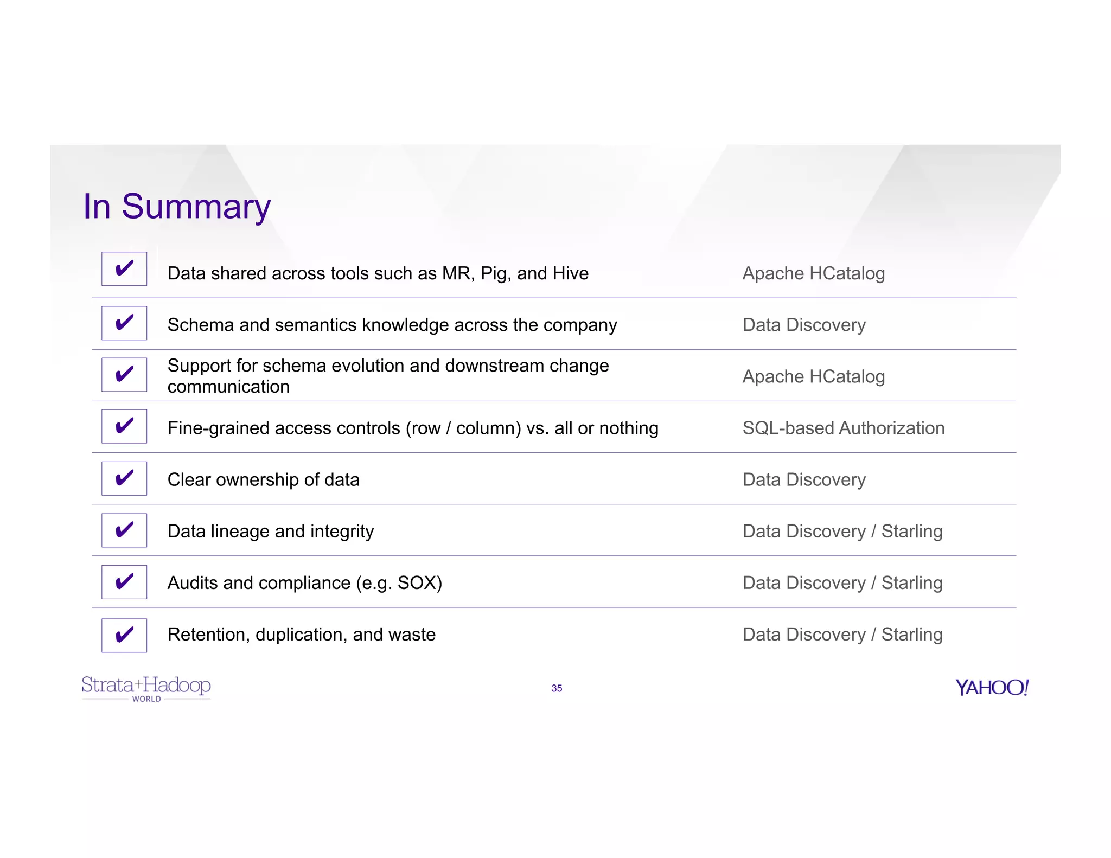Click the checkbox beside Retention, duplication, and waste
This screenshot has height=858, width=1111.
point(124,635)
